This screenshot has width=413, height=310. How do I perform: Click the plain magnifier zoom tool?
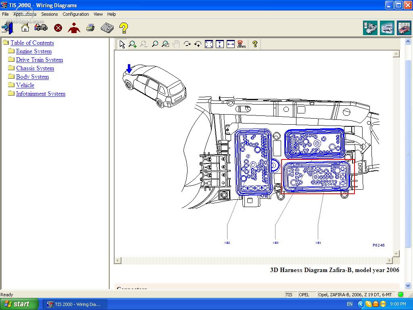tap(155, 44)
